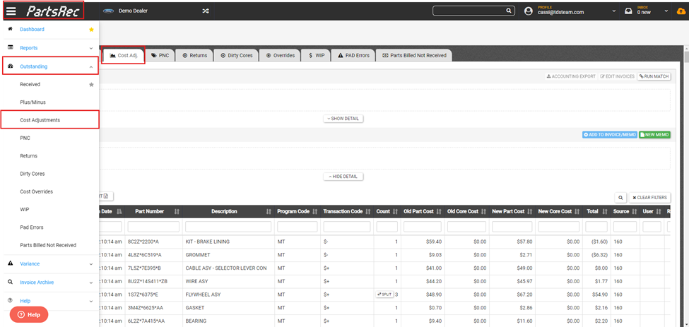Click the table search icon button

point(620,198)
